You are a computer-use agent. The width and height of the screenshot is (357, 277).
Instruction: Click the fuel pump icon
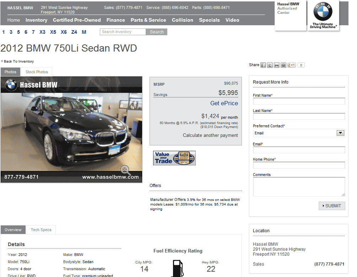(x=178, y=268)
